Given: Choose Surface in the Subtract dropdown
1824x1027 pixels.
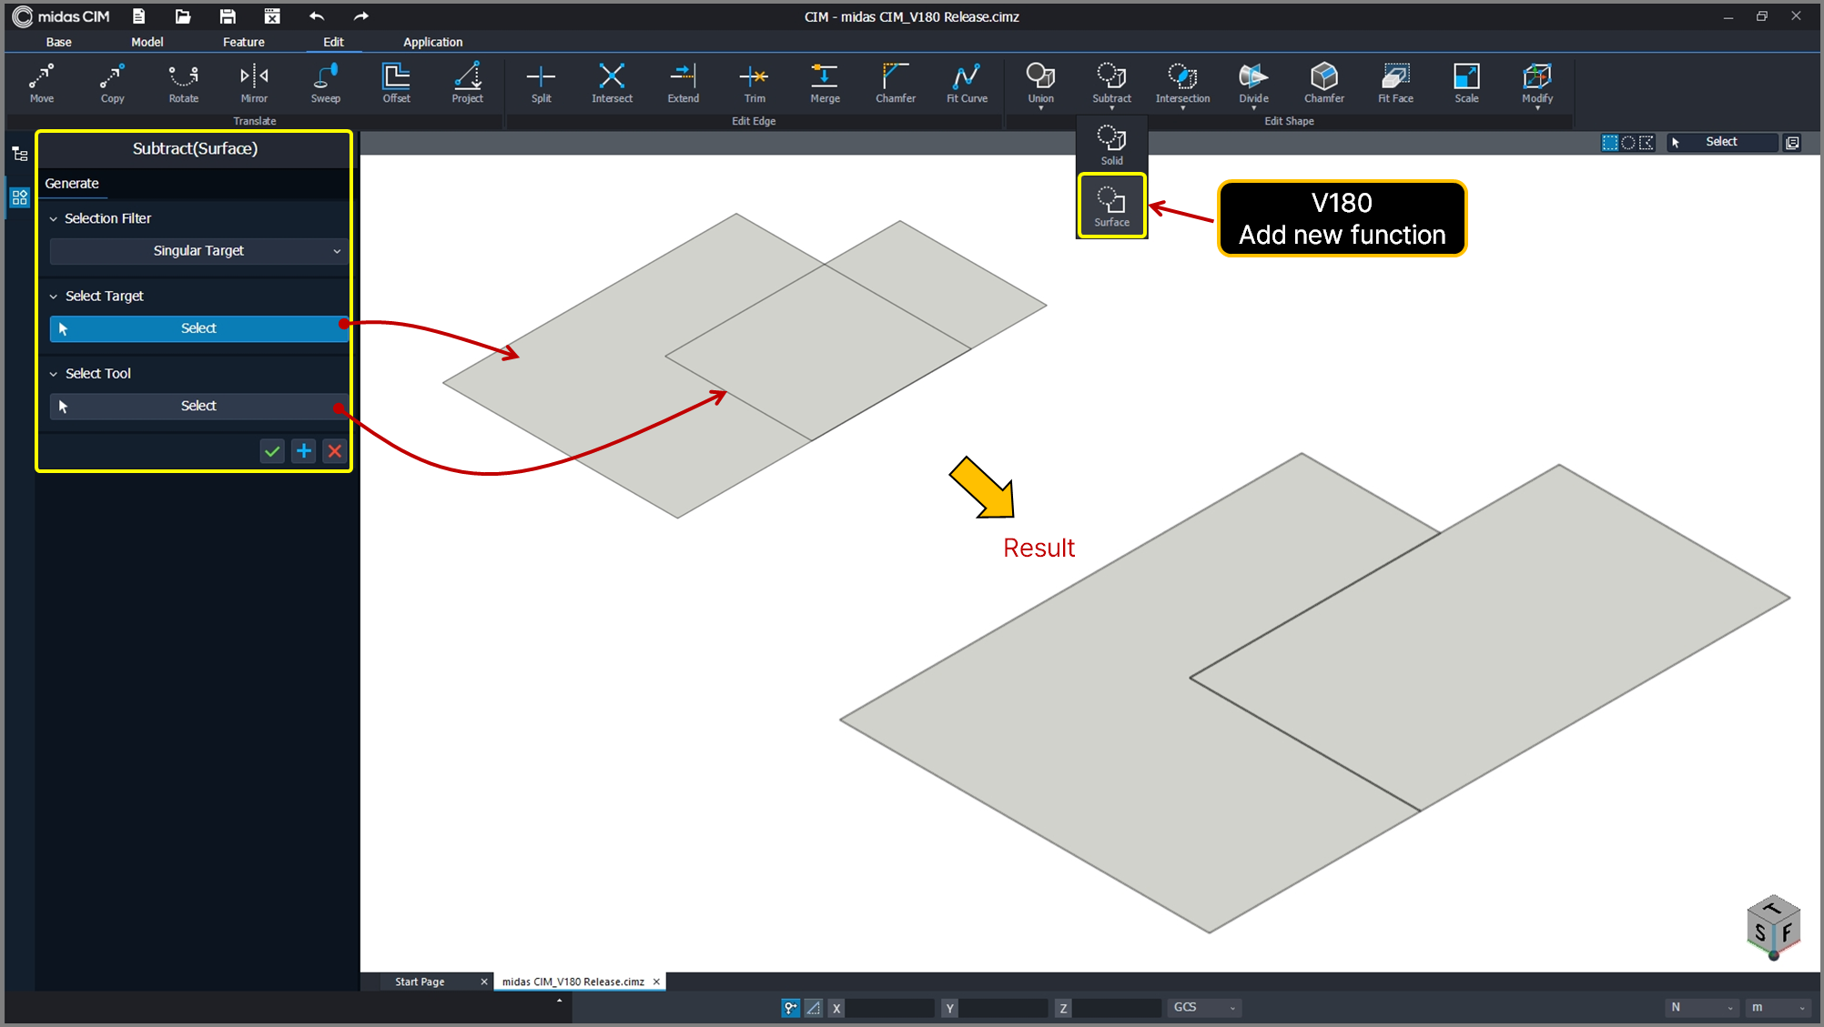Looking at the screenshot, I should pyautogui.click(x=1111, y=206).
